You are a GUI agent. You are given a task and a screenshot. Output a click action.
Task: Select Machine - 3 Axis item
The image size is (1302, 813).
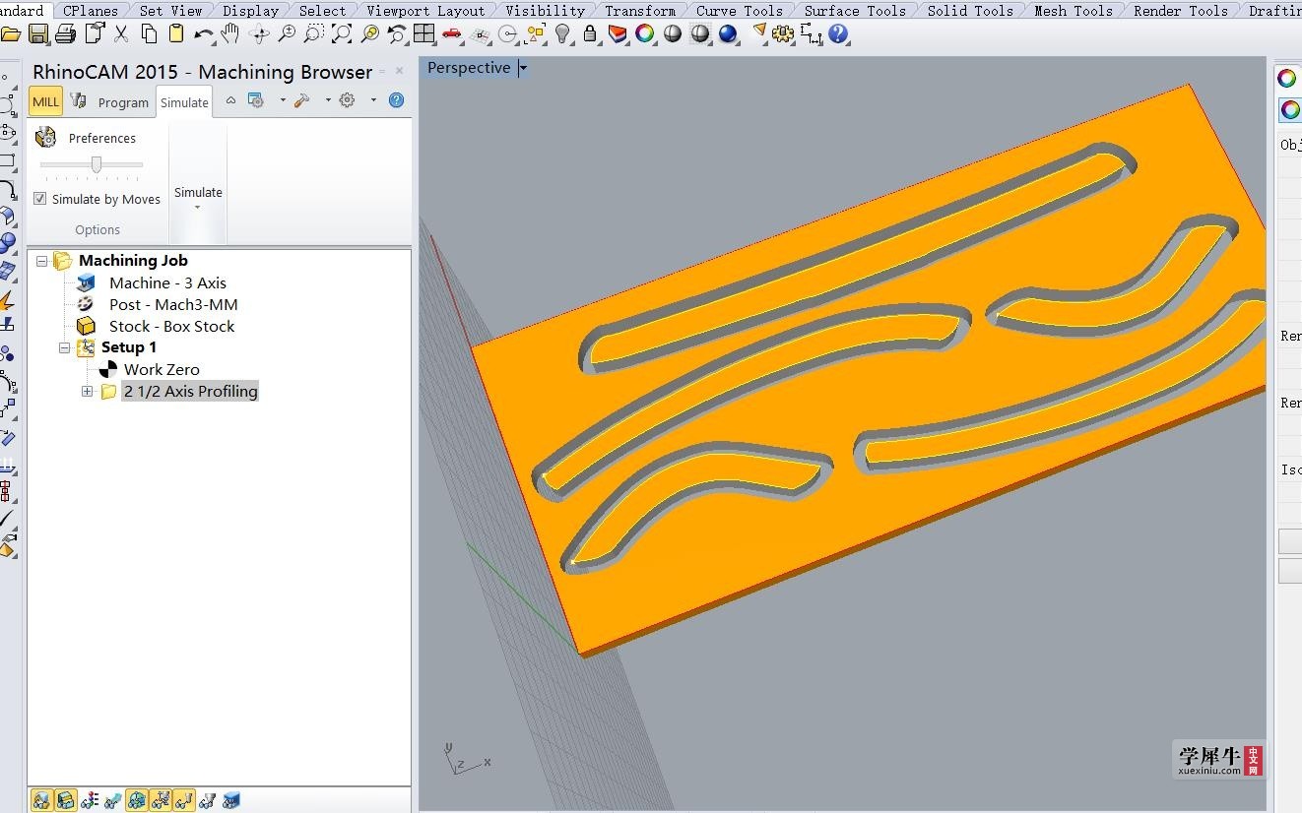(167, 283)
